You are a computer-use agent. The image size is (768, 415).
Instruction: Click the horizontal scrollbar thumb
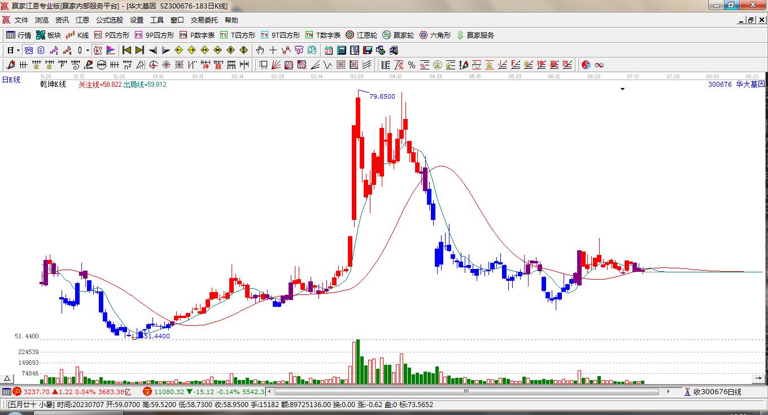tap(466, 391)
